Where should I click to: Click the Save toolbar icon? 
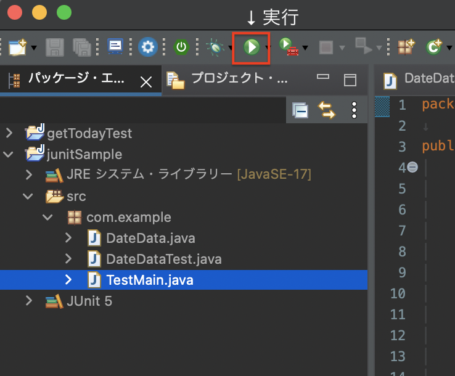tap(55, 47)
